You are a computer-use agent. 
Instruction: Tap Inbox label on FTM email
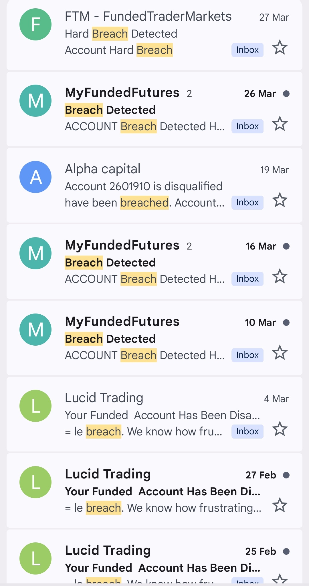pyautogui.click(x=247, y=50)
